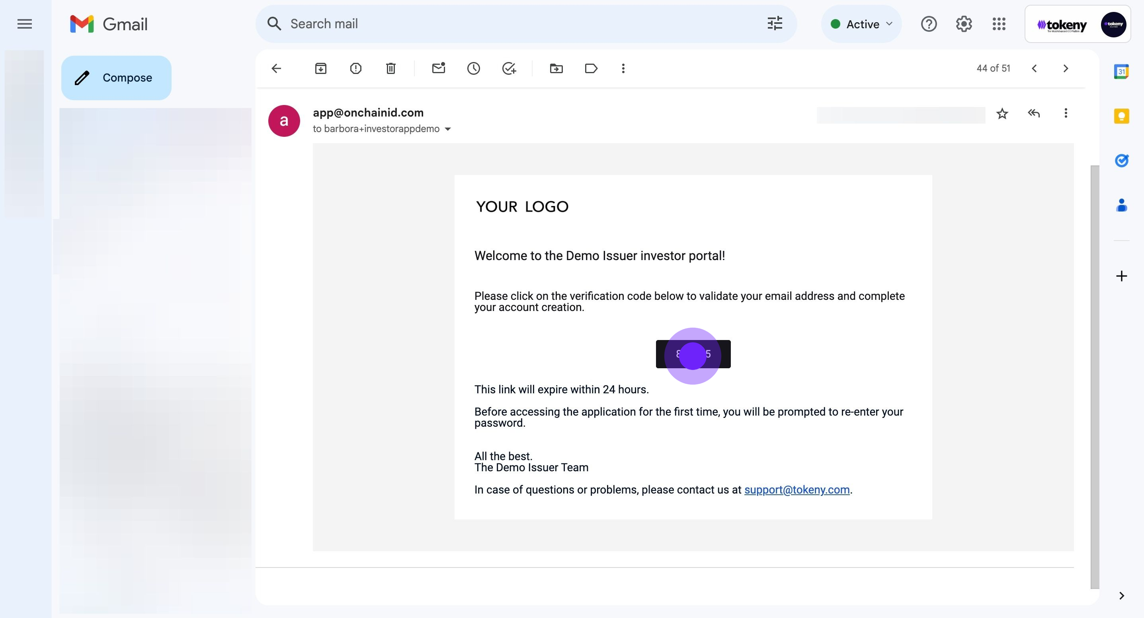The width and height of the screenshot is (1144, 618).
Task: Open message More options menu
Action: [x=1066, y=113]
